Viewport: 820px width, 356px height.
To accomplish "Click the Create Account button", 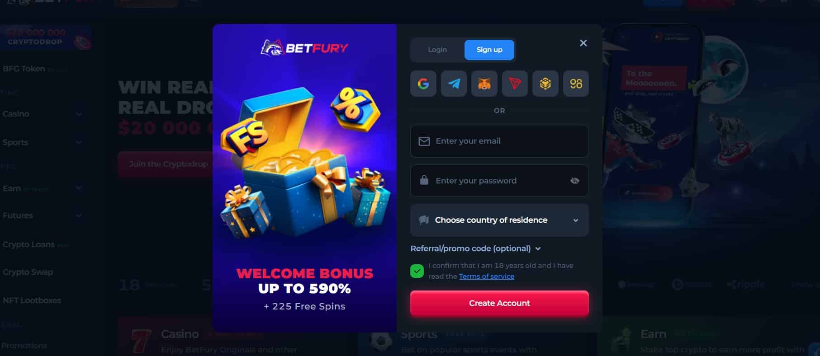I will click(499, 303).
